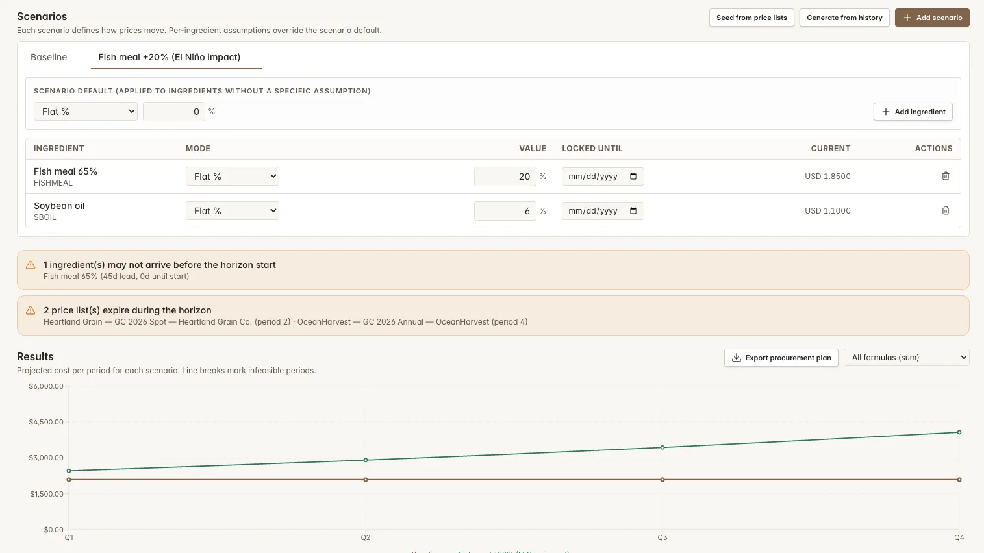The height and width of the screenshot is (553, 984).
Task: Click Q4 point on brown baseline line
Action: (959, 480)
